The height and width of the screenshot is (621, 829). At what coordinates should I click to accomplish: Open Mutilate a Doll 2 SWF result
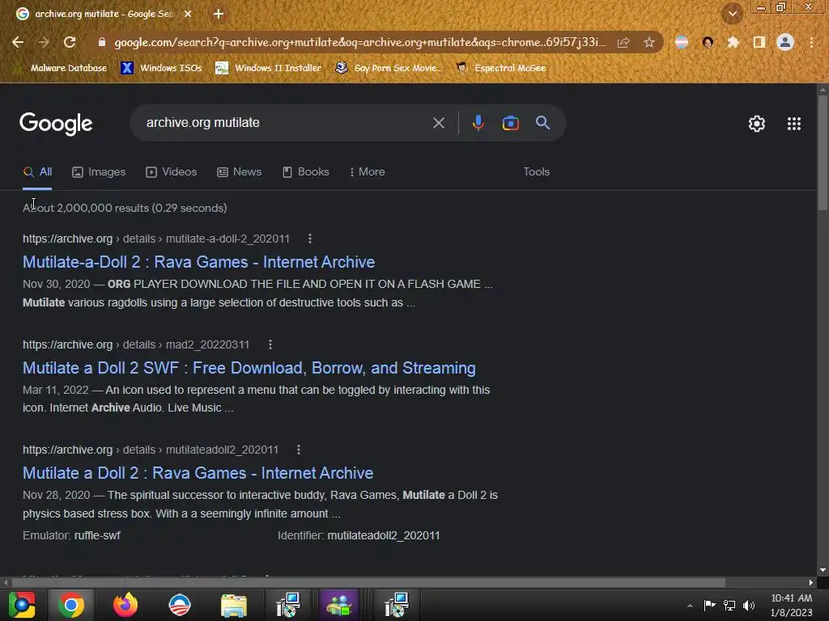point(249,368)
